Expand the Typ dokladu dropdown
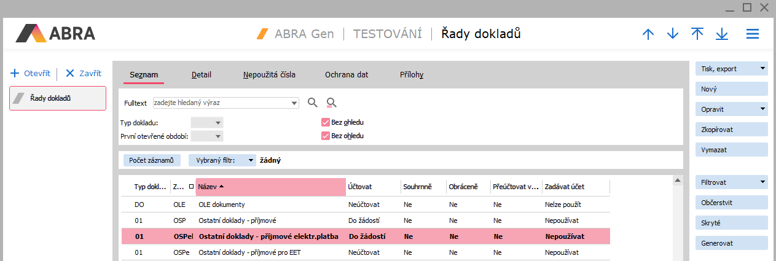 click(207, 123)
